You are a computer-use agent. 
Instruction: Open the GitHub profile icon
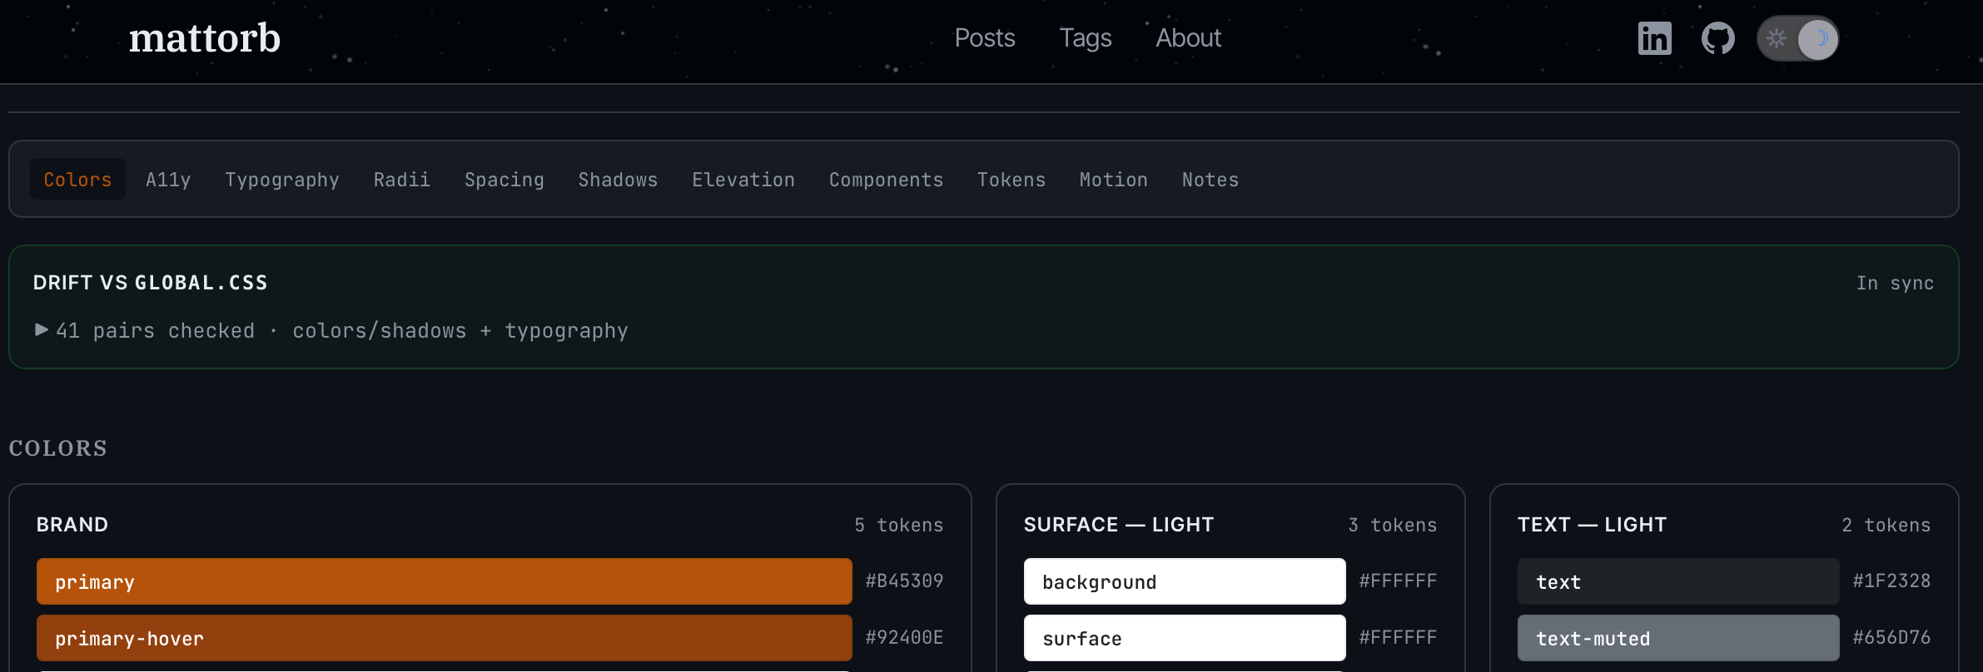click(1718, 38)
